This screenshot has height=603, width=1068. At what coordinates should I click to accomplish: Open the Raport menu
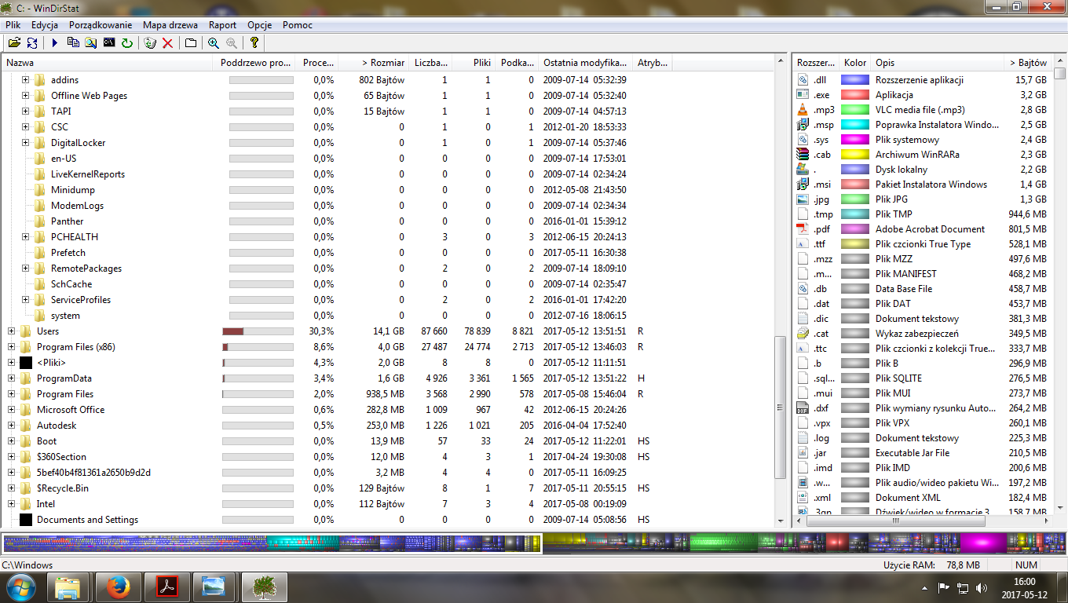223,25
